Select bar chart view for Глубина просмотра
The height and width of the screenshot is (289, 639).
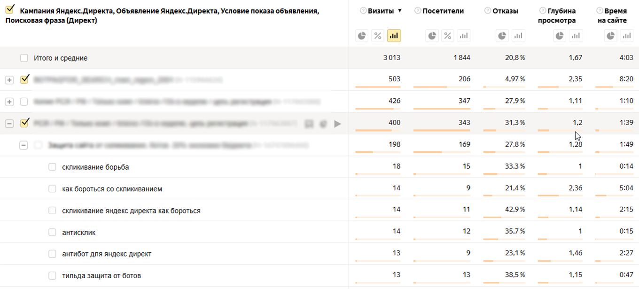pyautogui.click(x=576, y=35)
